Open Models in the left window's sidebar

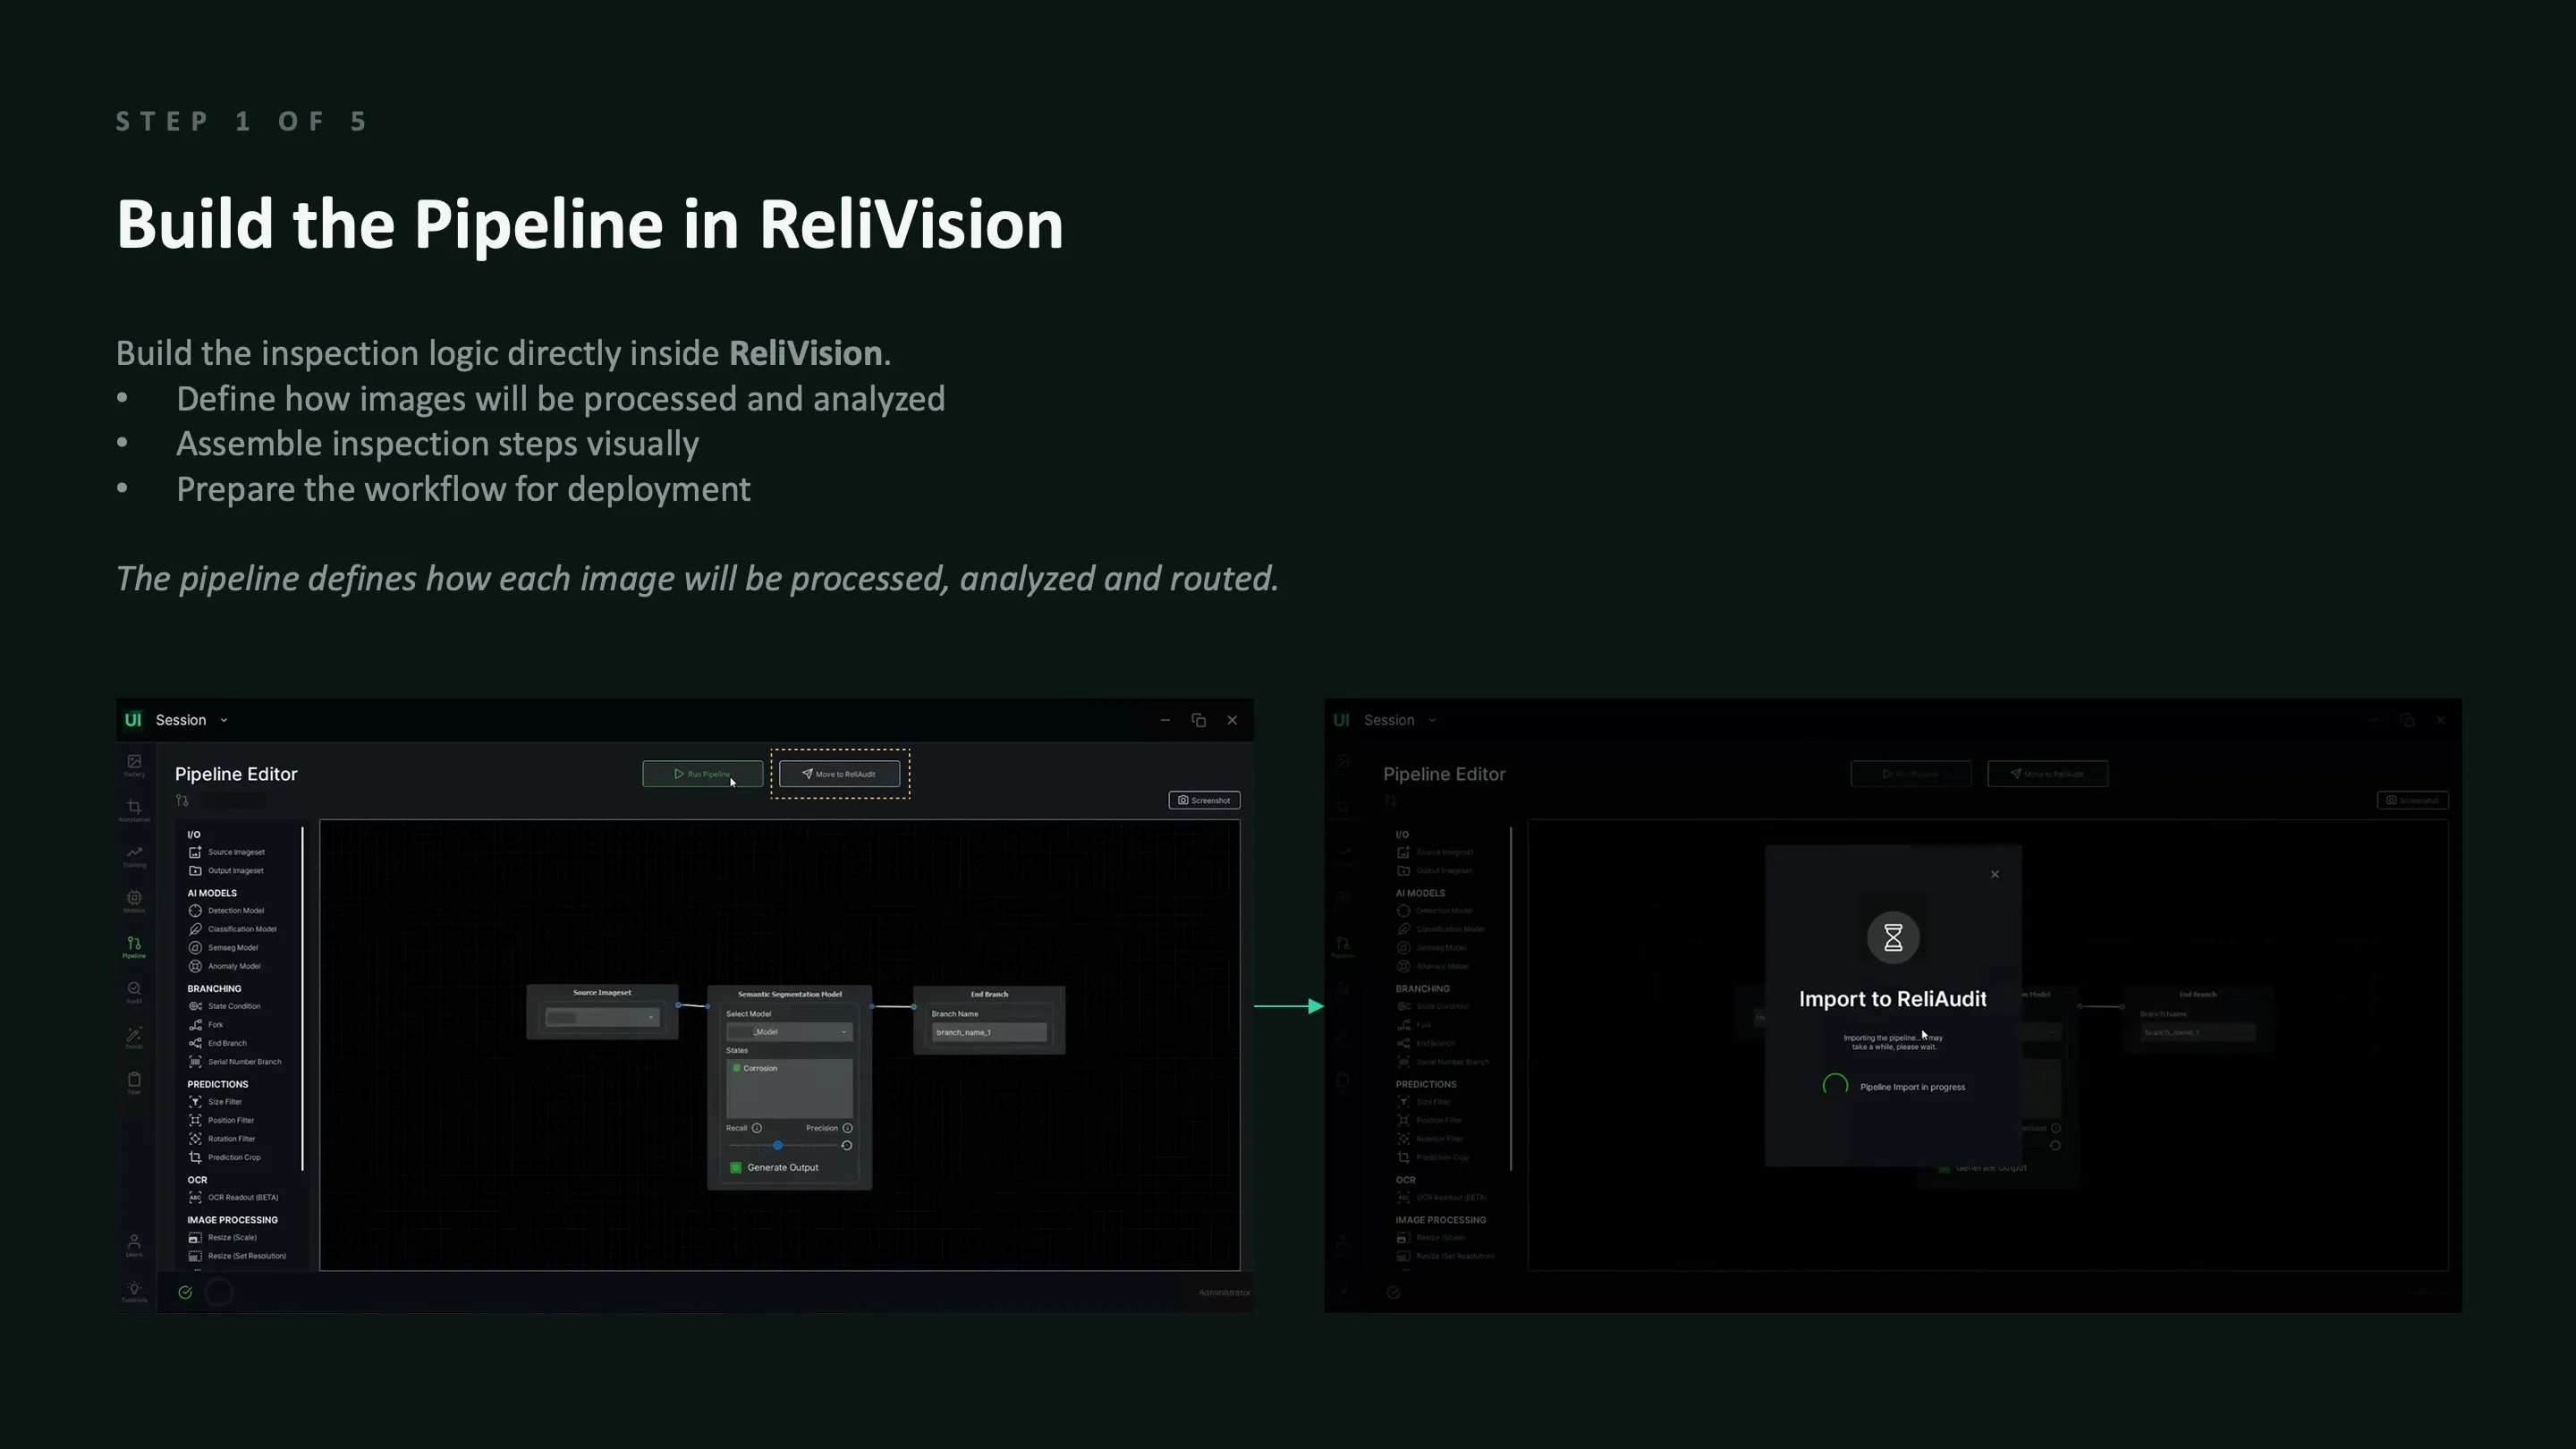point(134,901)
